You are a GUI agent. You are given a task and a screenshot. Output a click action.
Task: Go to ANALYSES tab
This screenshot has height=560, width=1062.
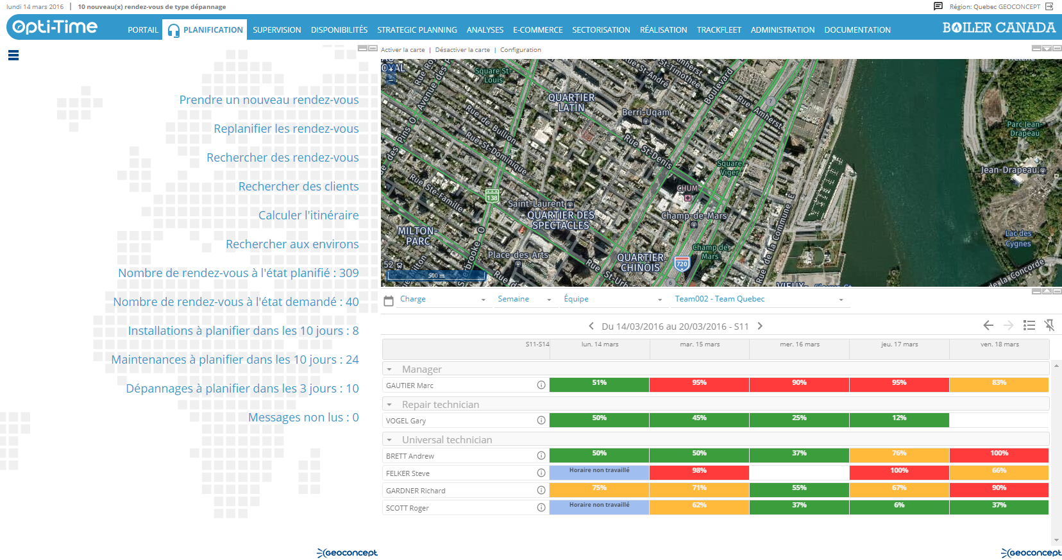pyautogui.click(x=485, y=30)
